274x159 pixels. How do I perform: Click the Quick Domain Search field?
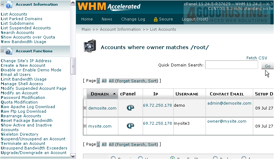[x=231, y=65]
